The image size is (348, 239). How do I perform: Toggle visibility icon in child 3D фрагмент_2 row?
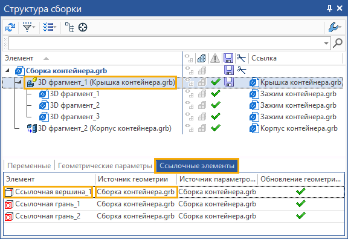click(189, 105)
